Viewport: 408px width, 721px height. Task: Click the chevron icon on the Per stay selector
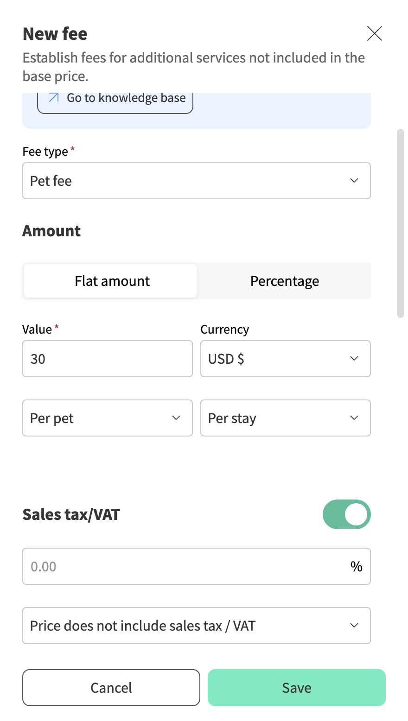click(354, 418)
